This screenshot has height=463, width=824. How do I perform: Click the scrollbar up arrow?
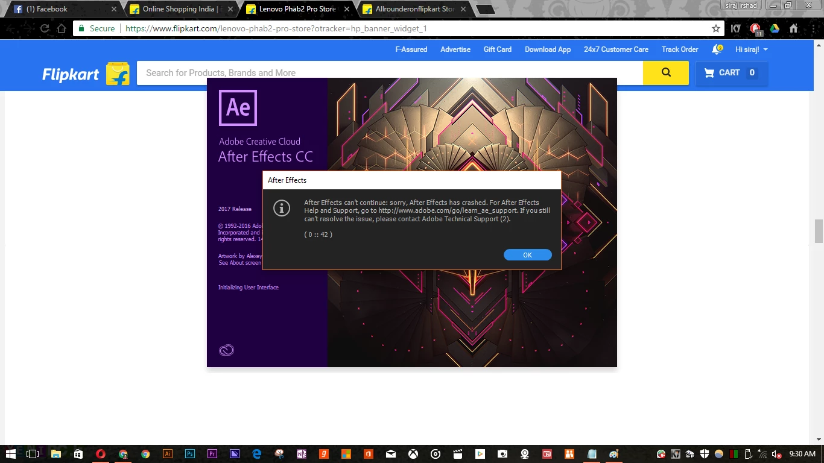[819, 45]
